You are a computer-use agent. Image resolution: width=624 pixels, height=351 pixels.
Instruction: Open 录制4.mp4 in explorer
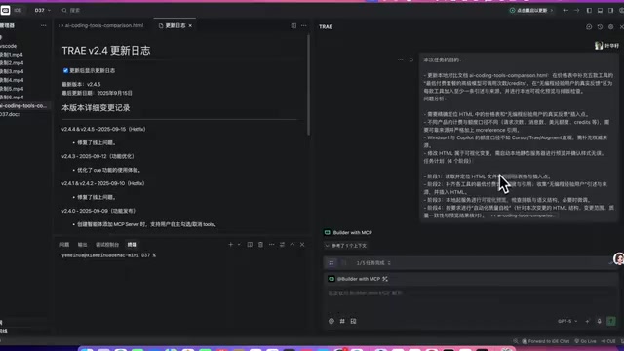[12, 80]
